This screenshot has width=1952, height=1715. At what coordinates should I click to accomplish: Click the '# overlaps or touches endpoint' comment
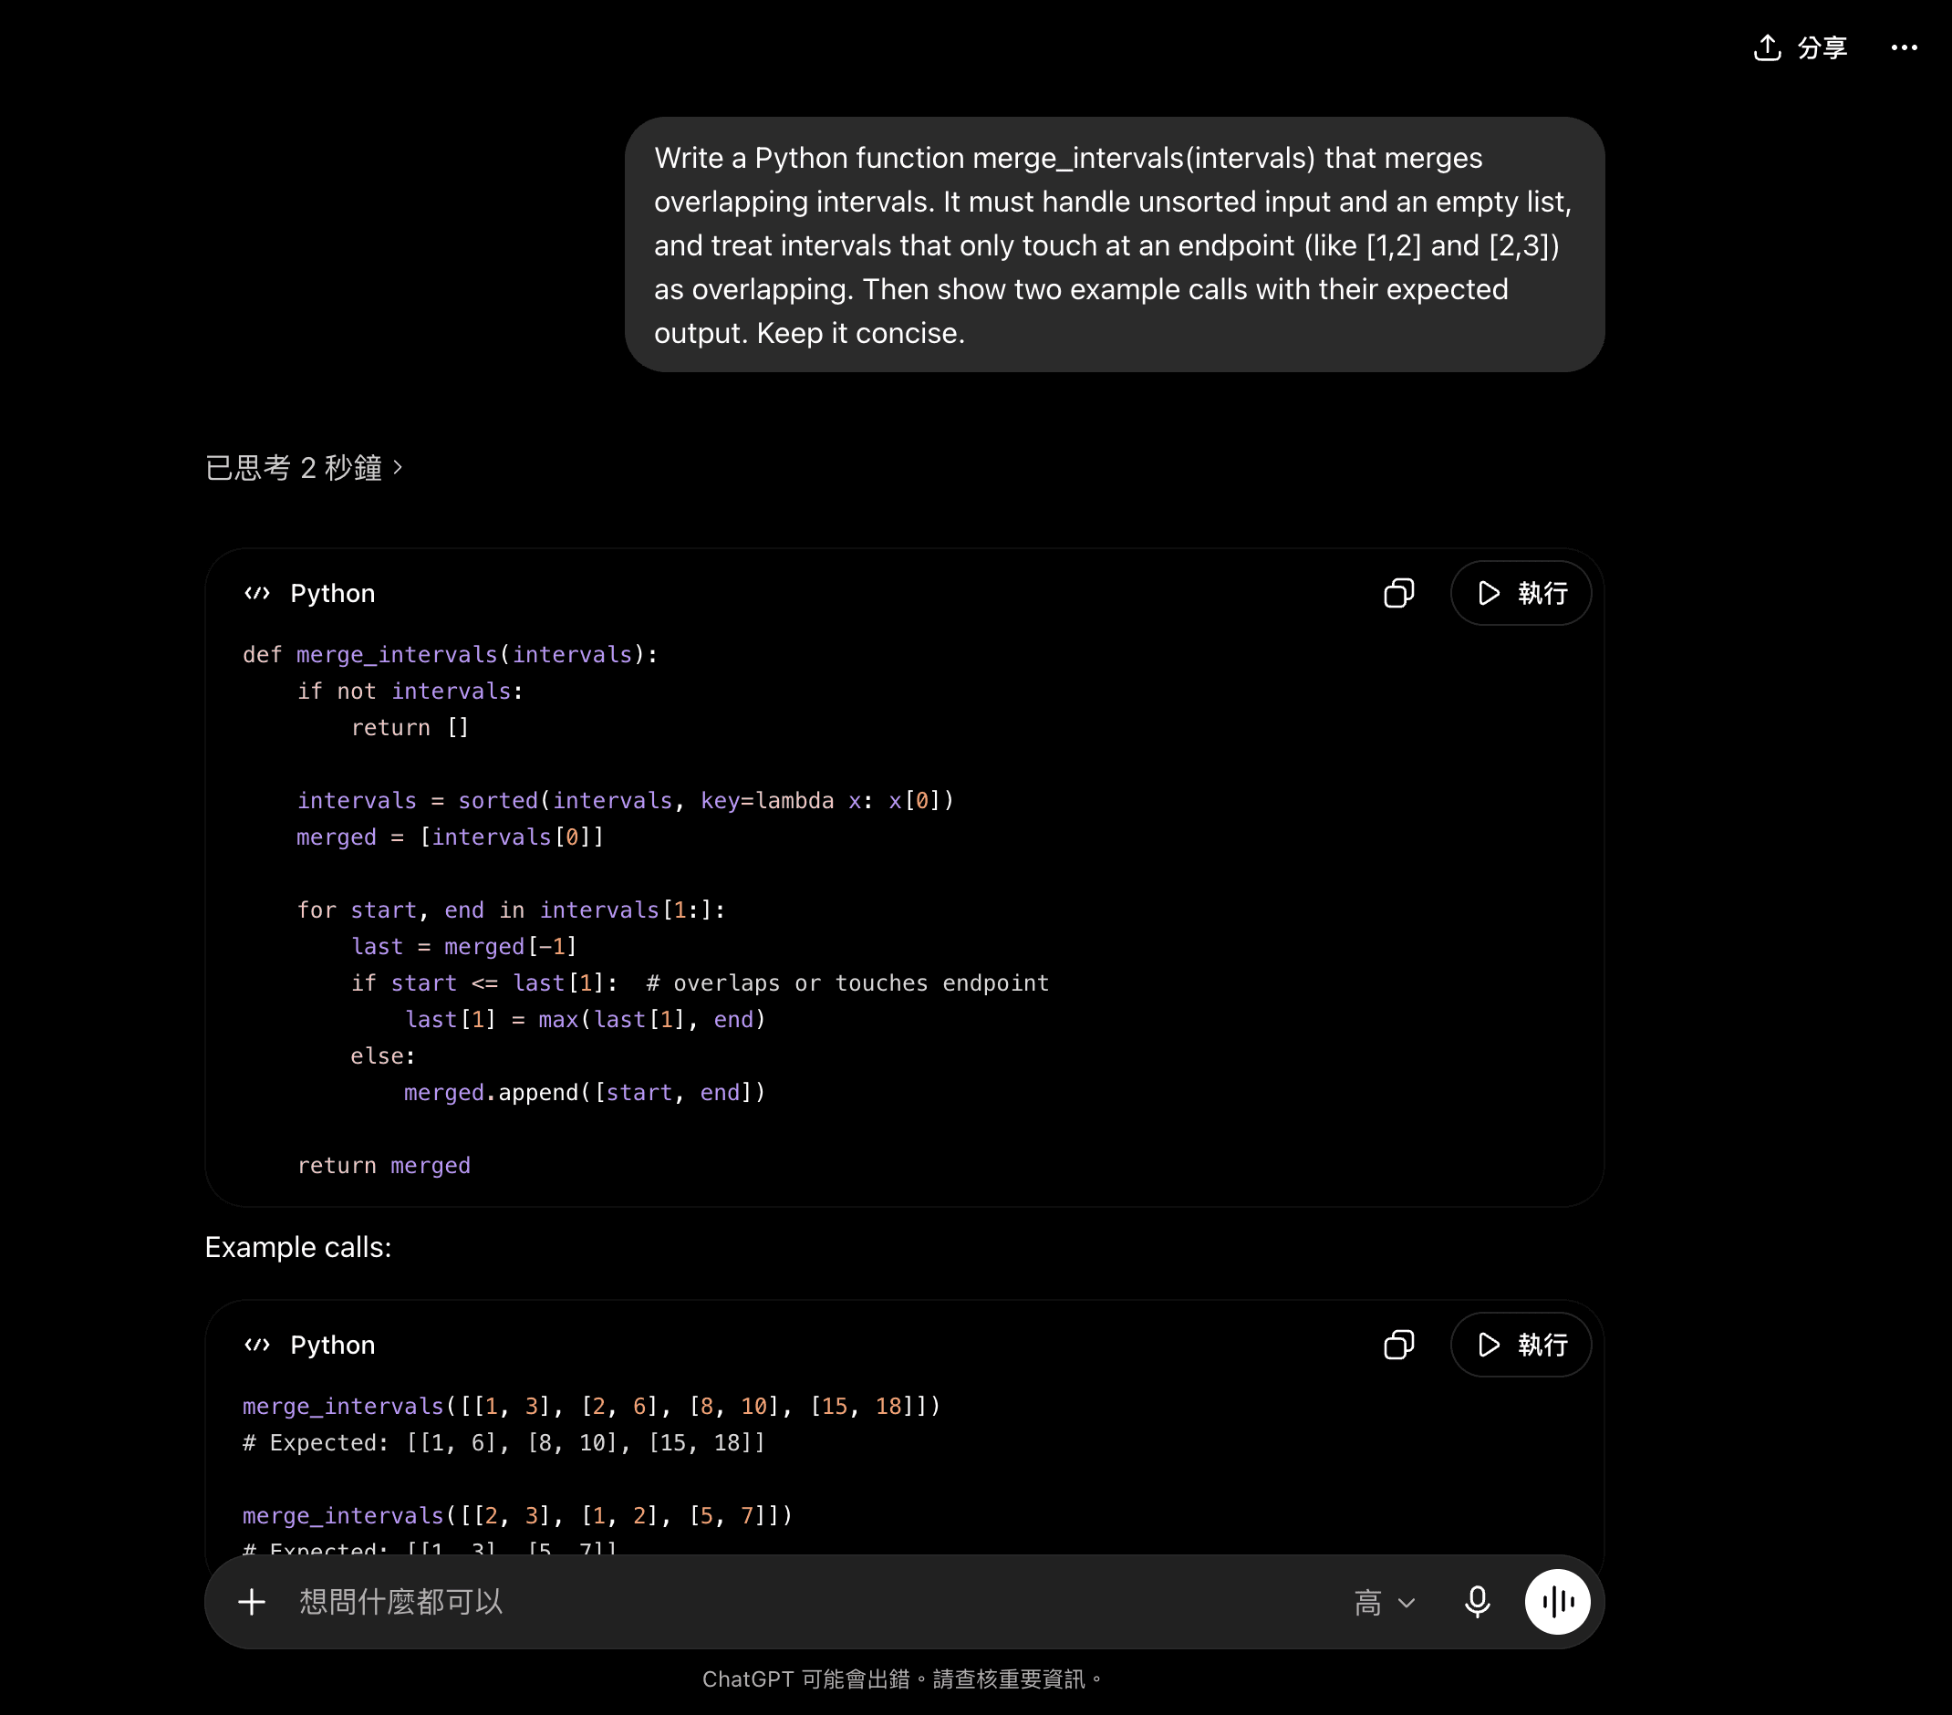coord(847,982)
